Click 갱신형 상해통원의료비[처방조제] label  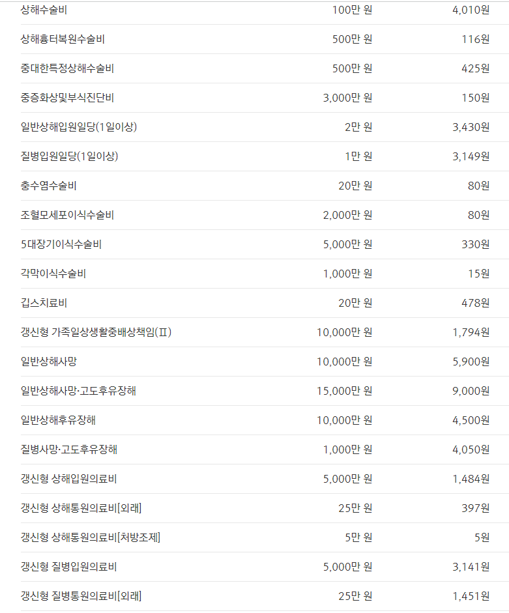pyautogui.click(x=91, y=537)
